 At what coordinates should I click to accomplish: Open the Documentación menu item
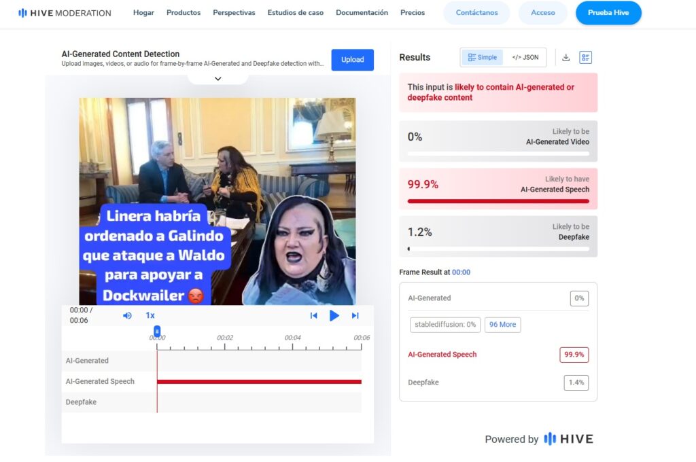362,12
